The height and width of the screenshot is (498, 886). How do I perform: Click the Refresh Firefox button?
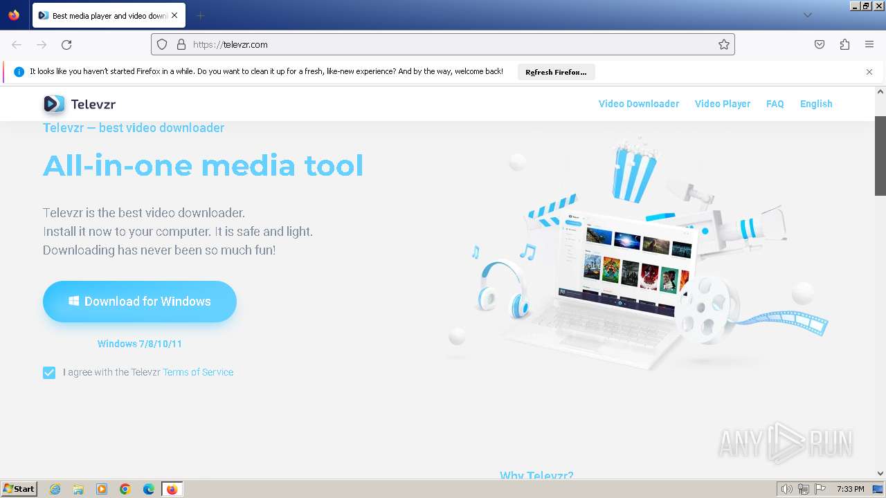(x=556, y=72)
